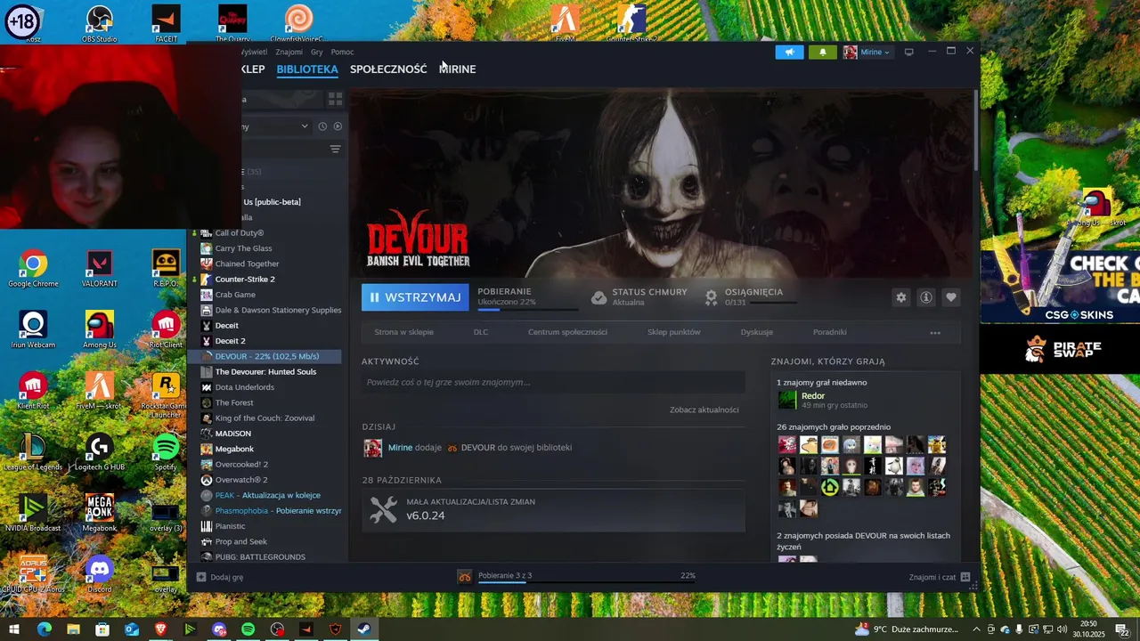This screenshot has height=641, width=1140.
Task: Open the Znajomi menu
Action: [289, 52]
